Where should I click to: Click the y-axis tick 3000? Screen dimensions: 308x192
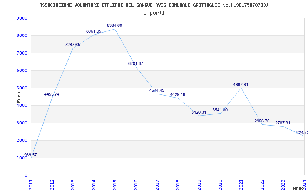[x=22, y=123]
